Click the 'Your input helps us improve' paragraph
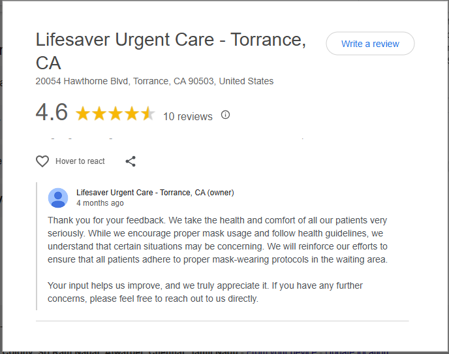This screenshot has width=449, height=354. (x=205, y=292)
